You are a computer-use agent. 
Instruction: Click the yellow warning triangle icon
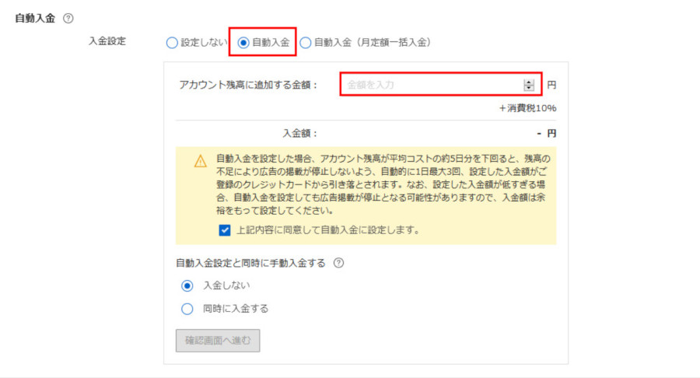(201, 161)
